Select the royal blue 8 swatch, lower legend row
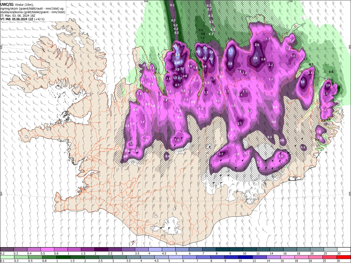The height and width of the screenshot is (263, 351). point(217,257)
